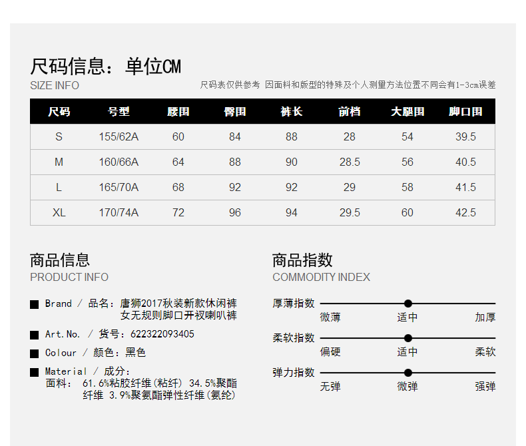526x446 pixels.
Task: Click the 偏硬 label on softness scale
Action: pyautogui.click(x=330, y=352)
